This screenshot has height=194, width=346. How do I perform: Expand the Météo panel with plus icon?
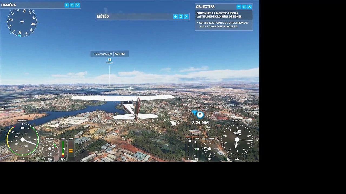[x=175, y=16]
